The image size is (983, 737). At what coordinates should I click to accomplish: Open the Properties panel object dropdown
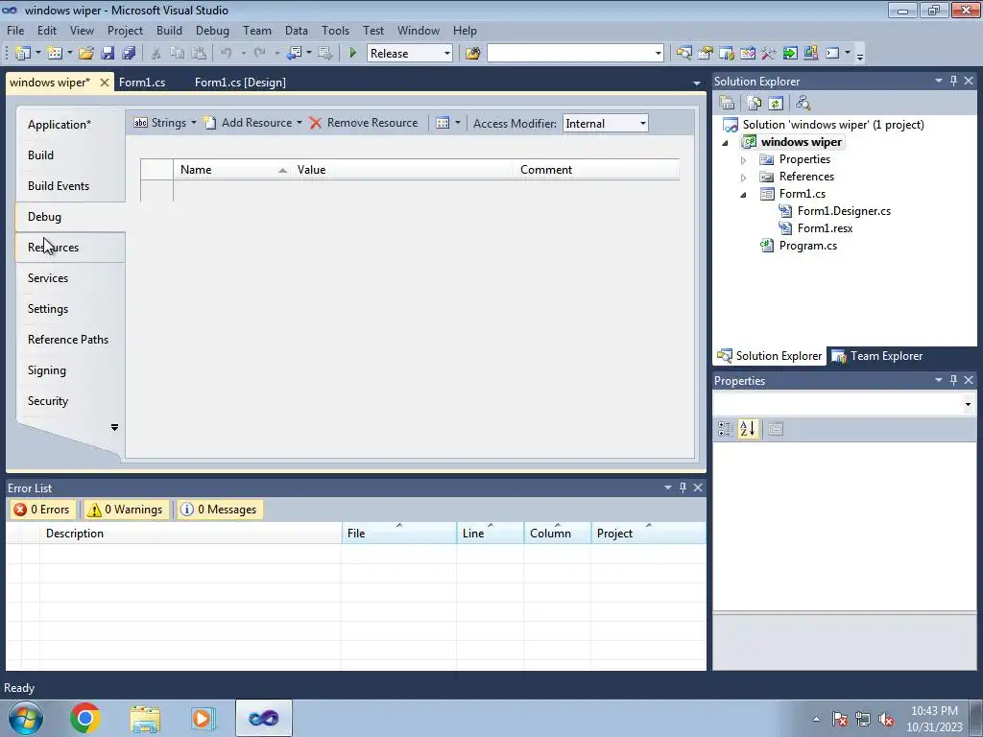968,404
